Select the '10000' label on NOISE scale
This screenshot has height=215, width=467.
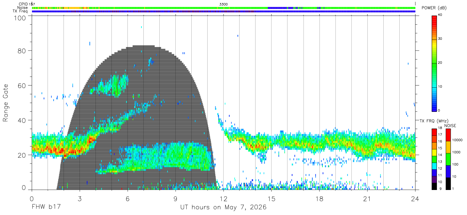click(x=457, y=140)
